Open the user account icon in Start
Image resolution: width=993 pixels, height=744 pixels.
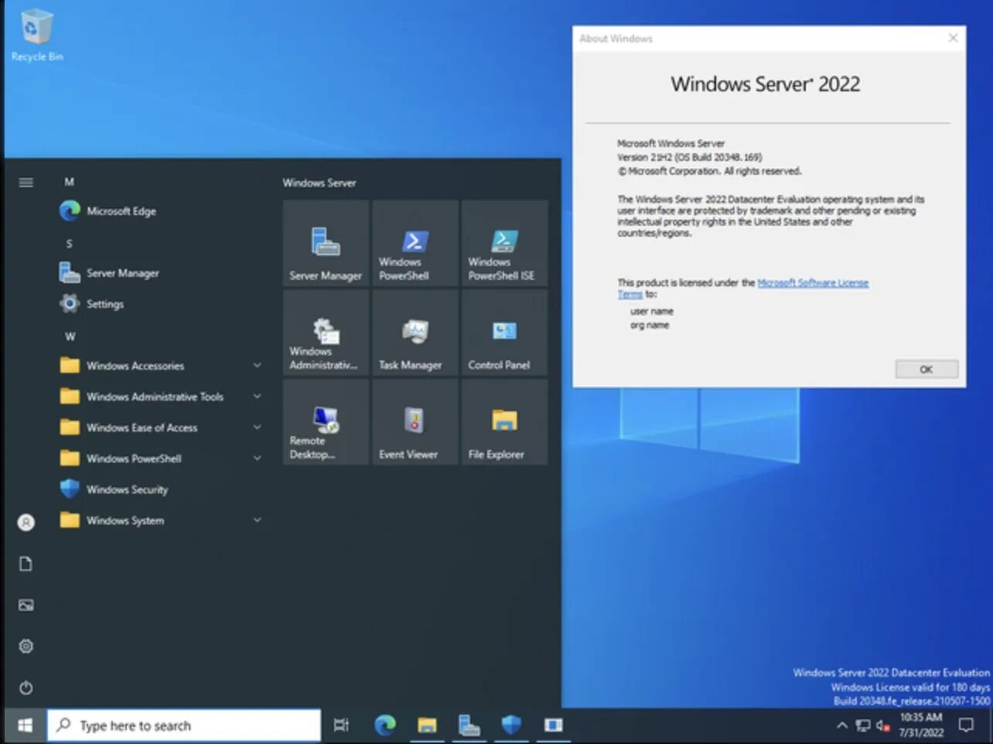26,523
